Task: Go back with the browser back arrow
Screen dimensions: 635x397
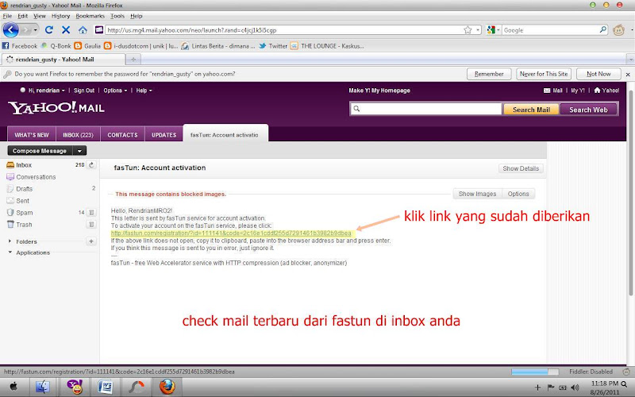Action: point(11,30)
